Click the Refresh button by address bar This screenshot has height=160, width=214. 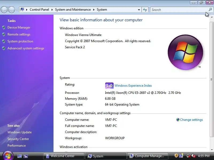145,10
